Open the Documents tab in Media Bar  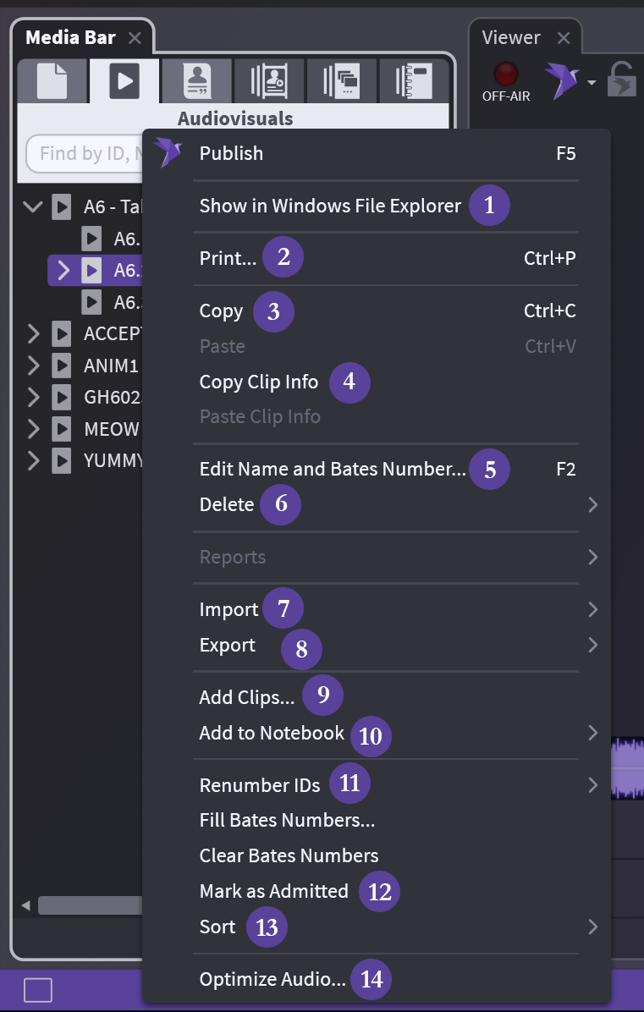tap(52, 81)
